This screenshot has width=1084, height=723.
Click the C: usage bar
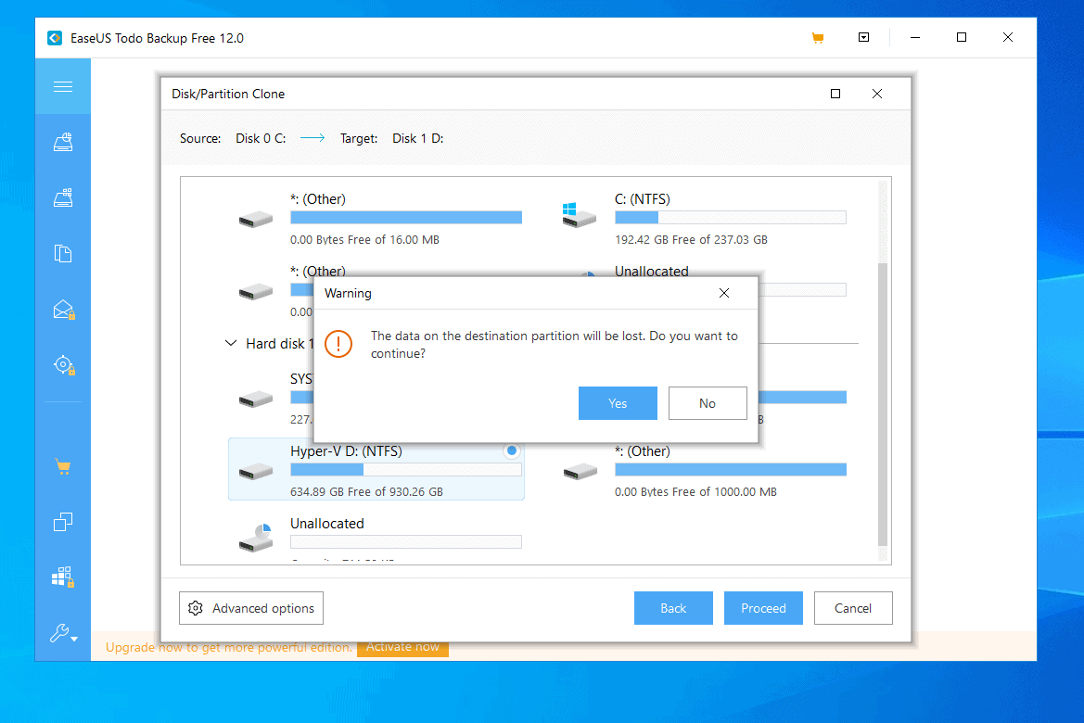[x=730, y=218]
